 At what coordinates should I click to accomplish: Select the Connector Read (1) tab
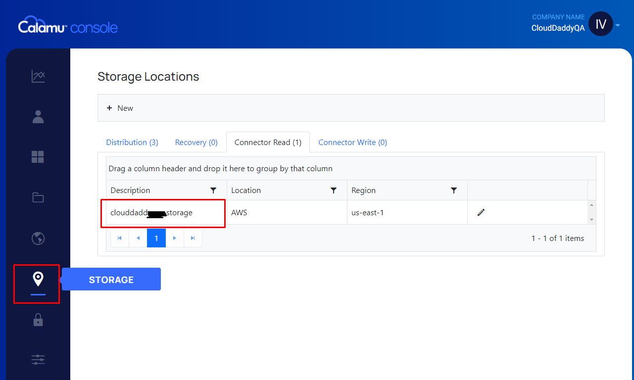coord(268,142)
